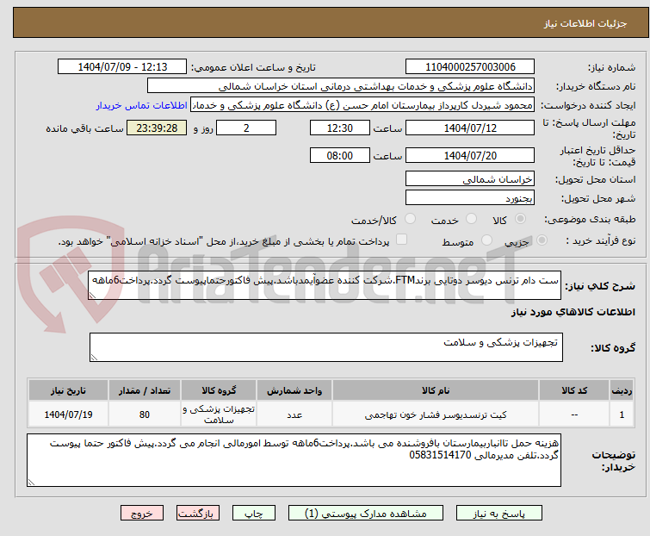Screen dimensions: 650x536
Task: Click the شهر محل تحویل field بجنورد
Action: click(470, 198)
